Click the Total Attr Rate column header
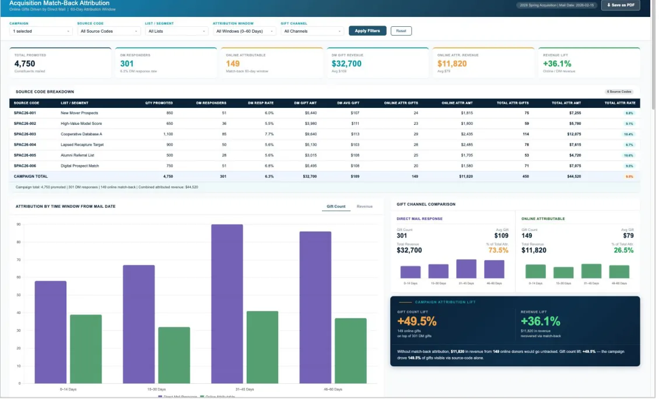659x399 pixels. (620, 103)
